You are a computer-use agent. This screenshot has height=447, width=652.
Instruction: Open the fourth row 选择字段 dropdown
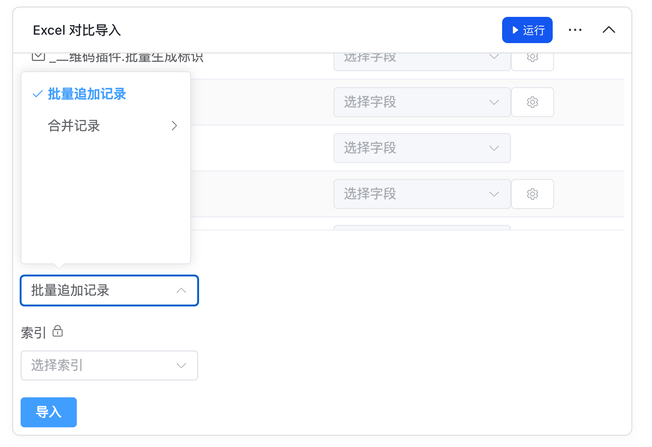coord(422,194)
